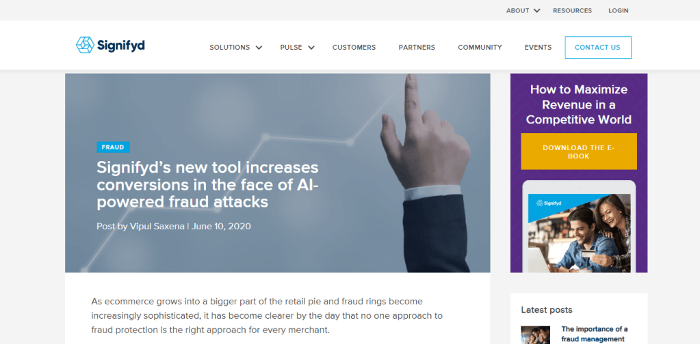Expand the Pulse menu chevron
The height and width of the screenshot is (344, 700).
tap(311, 48)
